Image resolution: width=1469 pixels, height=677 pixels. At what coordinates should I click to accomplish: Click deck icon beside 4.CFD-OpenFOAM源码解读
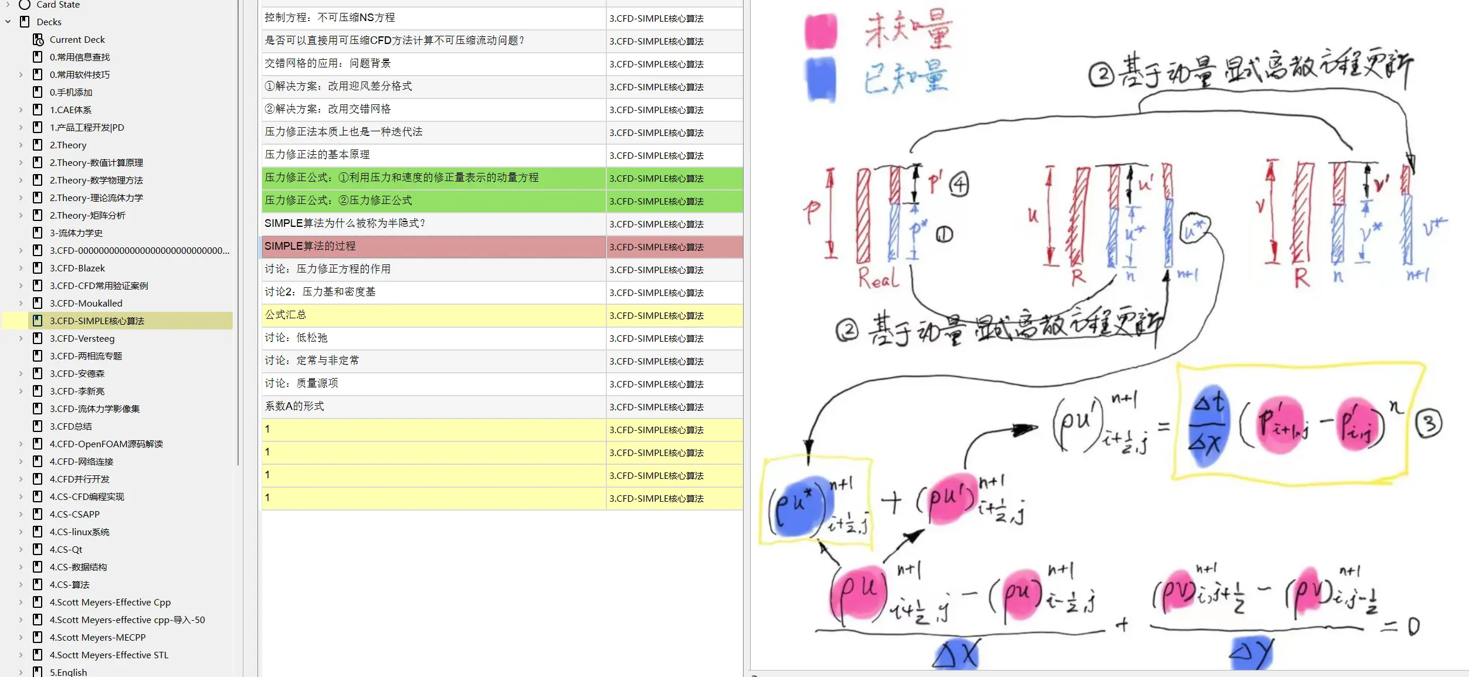[x=38, y=444]
